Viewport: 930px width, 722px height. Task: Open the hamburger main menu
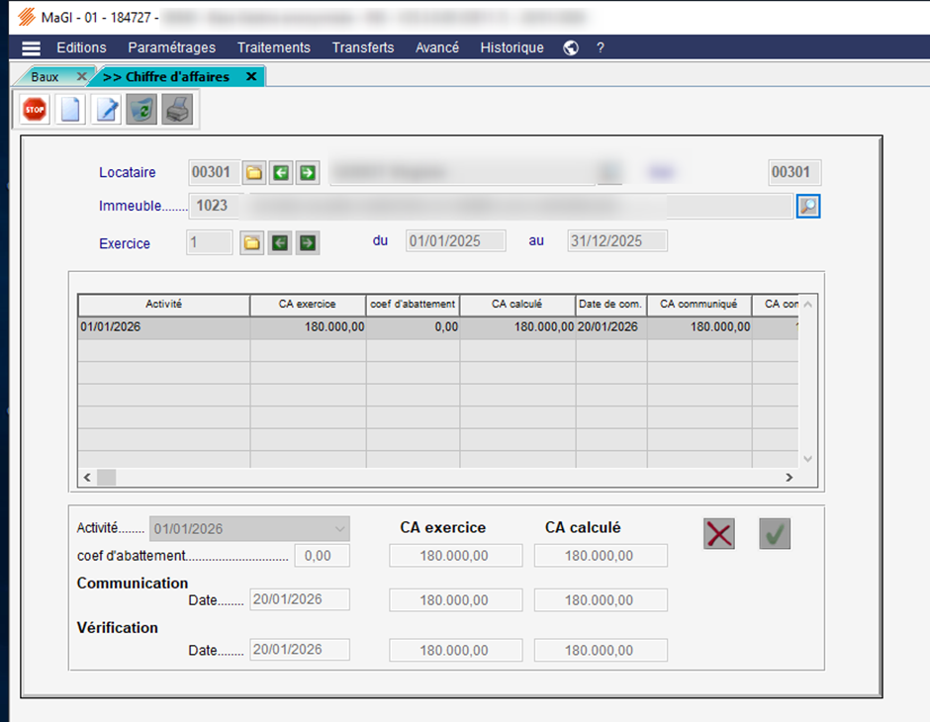pos(32,48)
